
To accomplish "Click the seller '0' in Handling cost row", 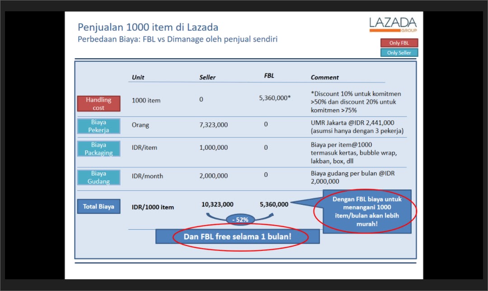I will [x=201, y=99].
